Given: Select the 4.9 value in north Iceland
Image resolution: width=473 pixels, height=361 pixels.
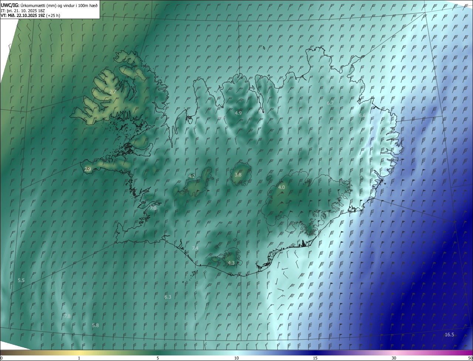Looking at the screenshot, I should pyautogui.click(x=238, y=113).
